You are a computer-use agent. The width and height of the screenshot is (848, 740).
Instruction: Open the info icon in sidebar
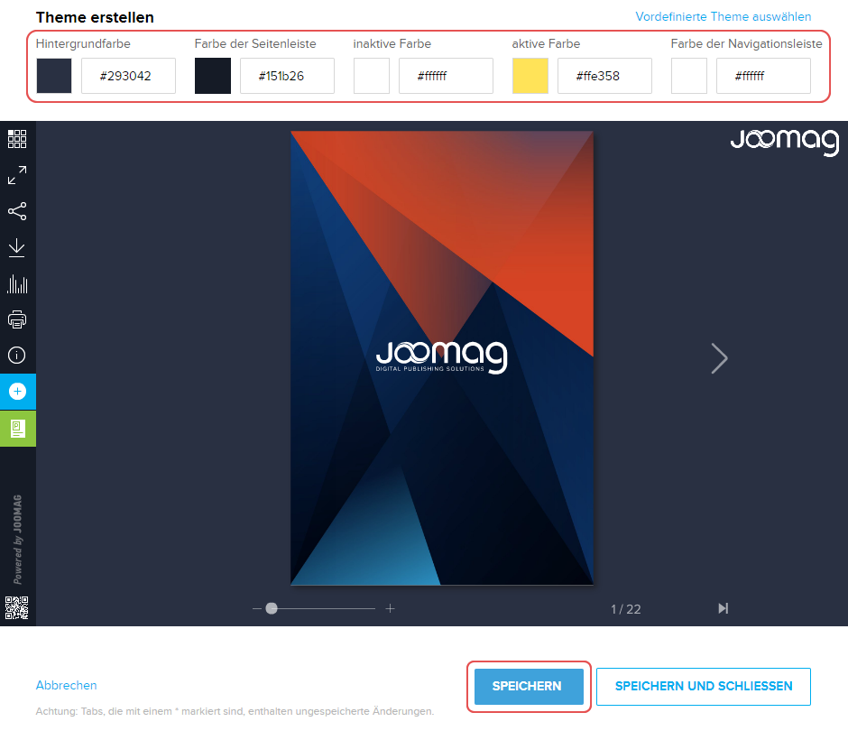point(17,355)
